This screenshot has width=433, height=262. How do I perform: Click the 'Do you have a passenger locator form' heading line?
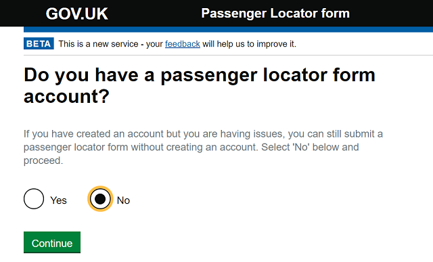pos(200,75)
